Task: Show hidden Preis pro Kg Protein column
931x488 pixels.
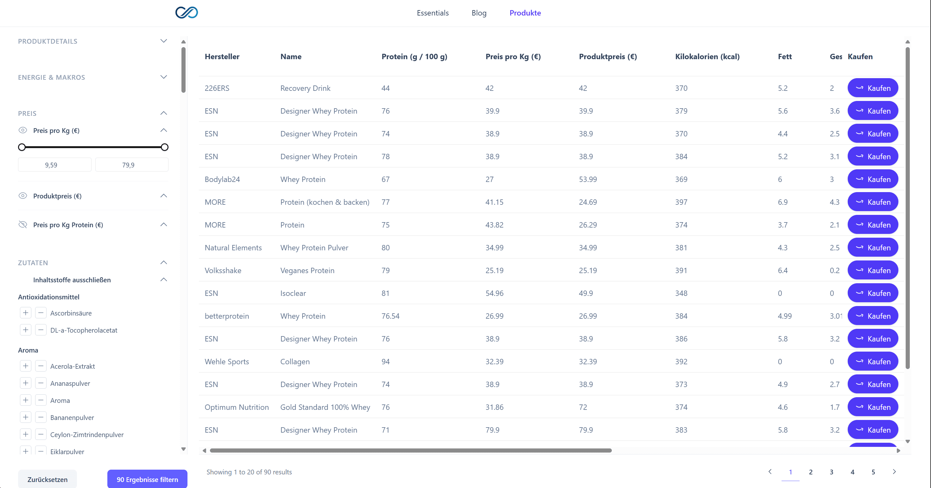Action: click(x=23, y=224)
